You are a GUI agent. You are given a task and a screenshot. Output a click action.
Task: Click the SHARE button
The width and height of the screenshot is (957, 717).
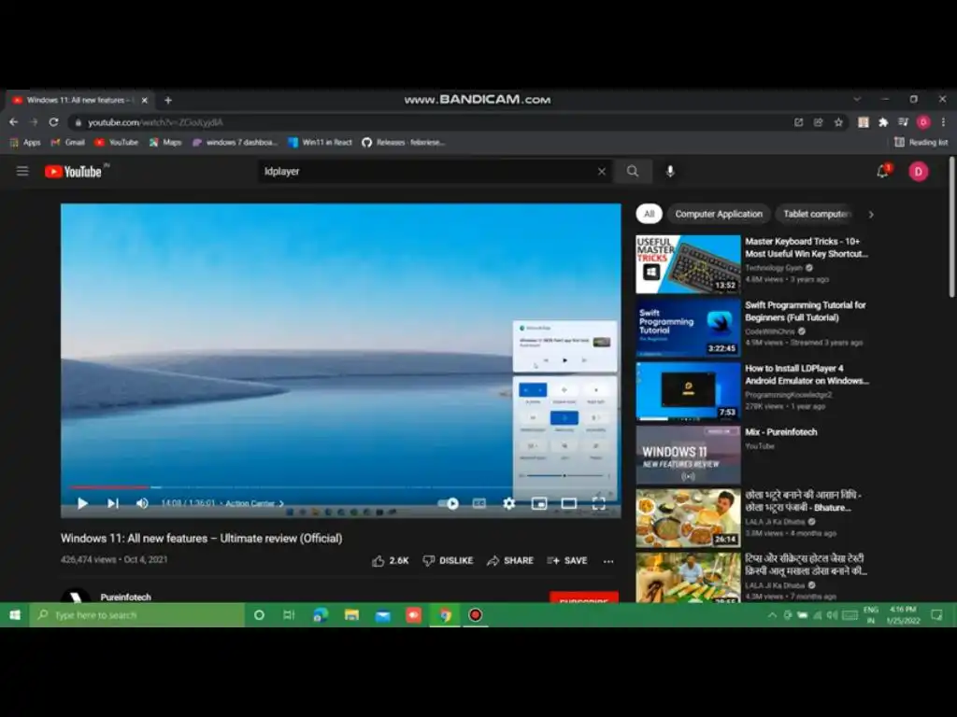click(510, 560)
